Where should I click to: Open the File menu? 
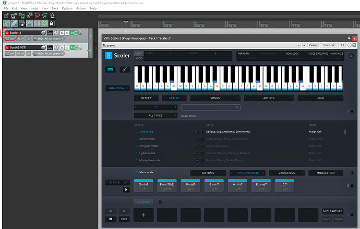click(x=6, y=8)
